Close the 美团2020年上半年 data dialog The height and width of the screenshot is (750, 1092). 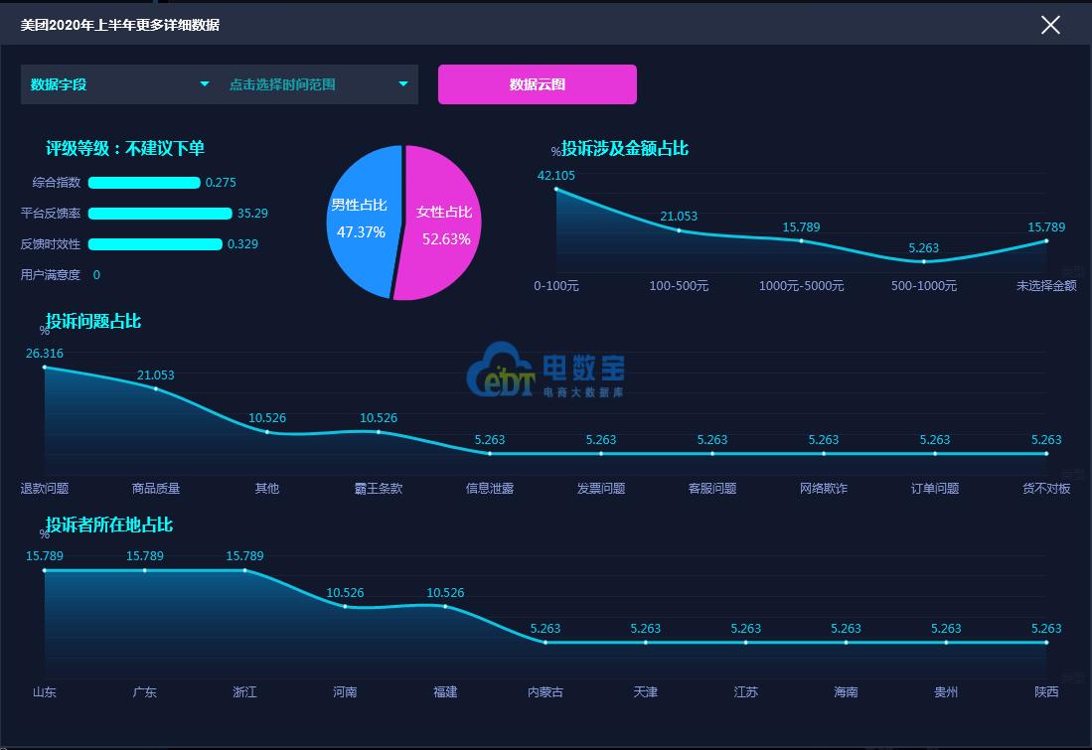click(x=1050, y=25)
